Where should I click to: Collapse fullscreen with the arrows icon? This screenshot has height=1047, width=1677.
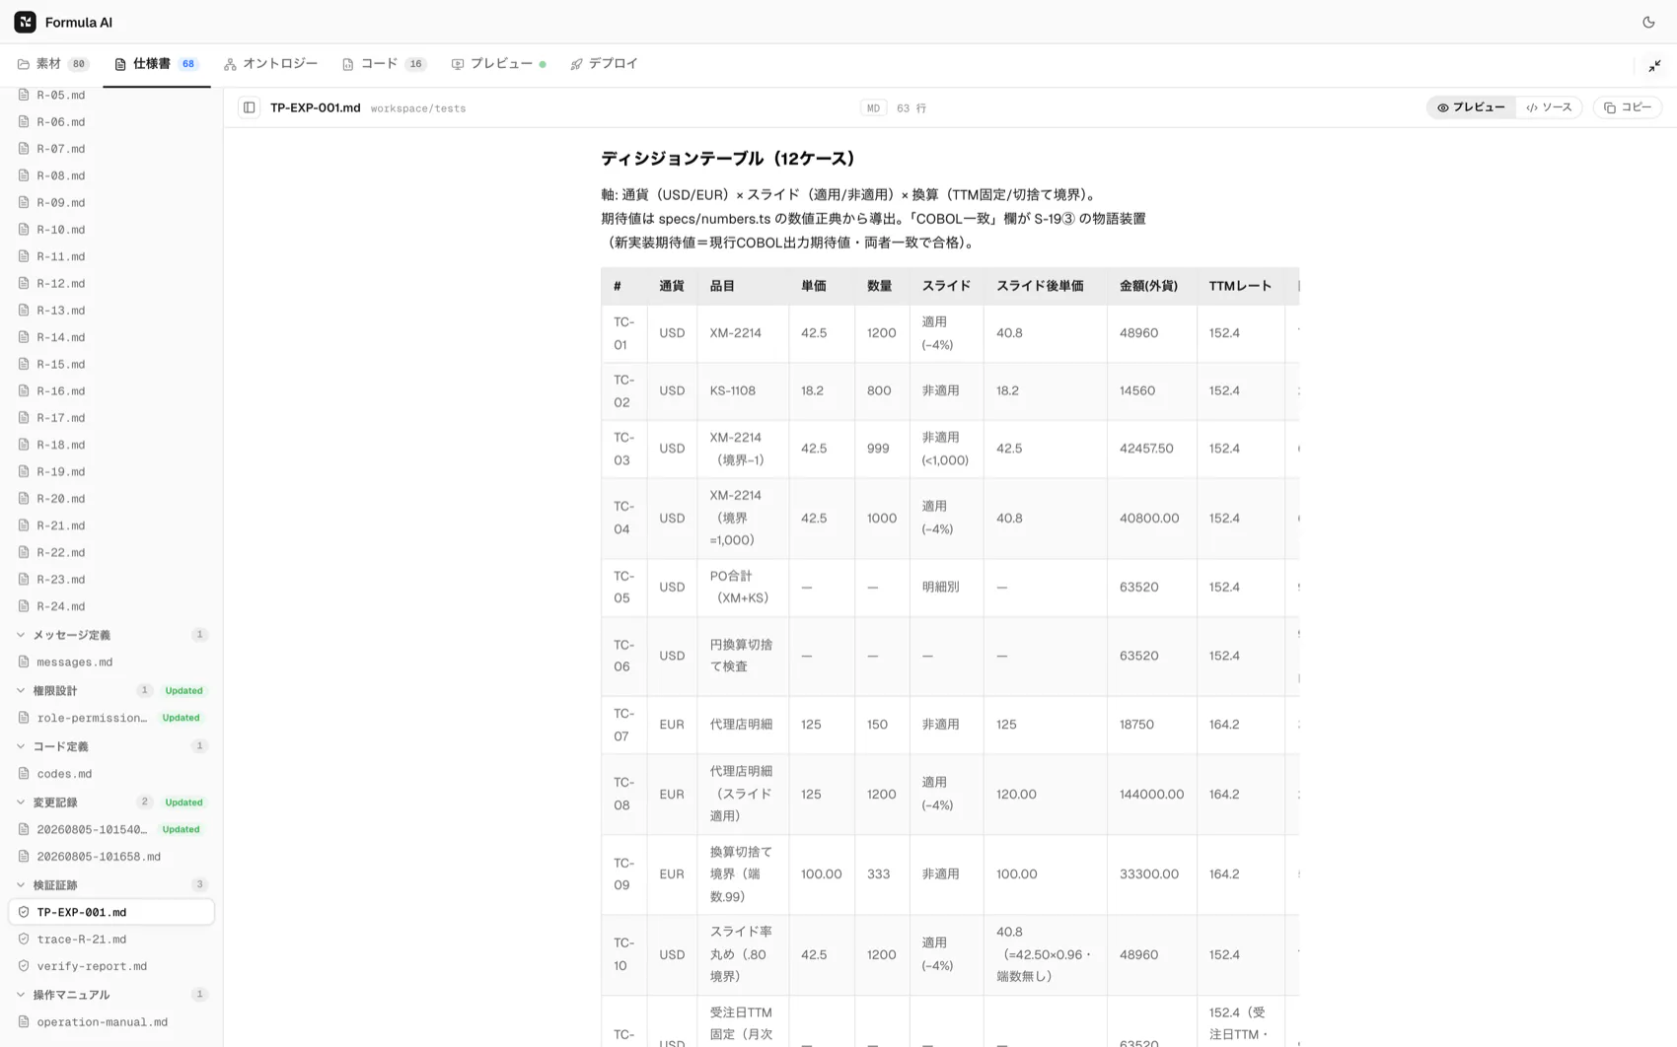(1654, 66)
